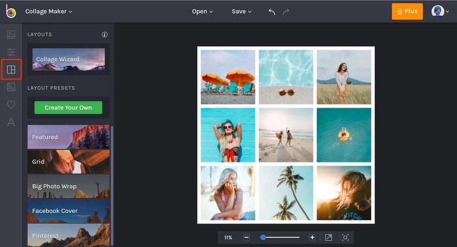Viewport: 457px width, 247px height.
Task: Select the Layouts grid icon in sidebar
Action: tap(11, 70)
